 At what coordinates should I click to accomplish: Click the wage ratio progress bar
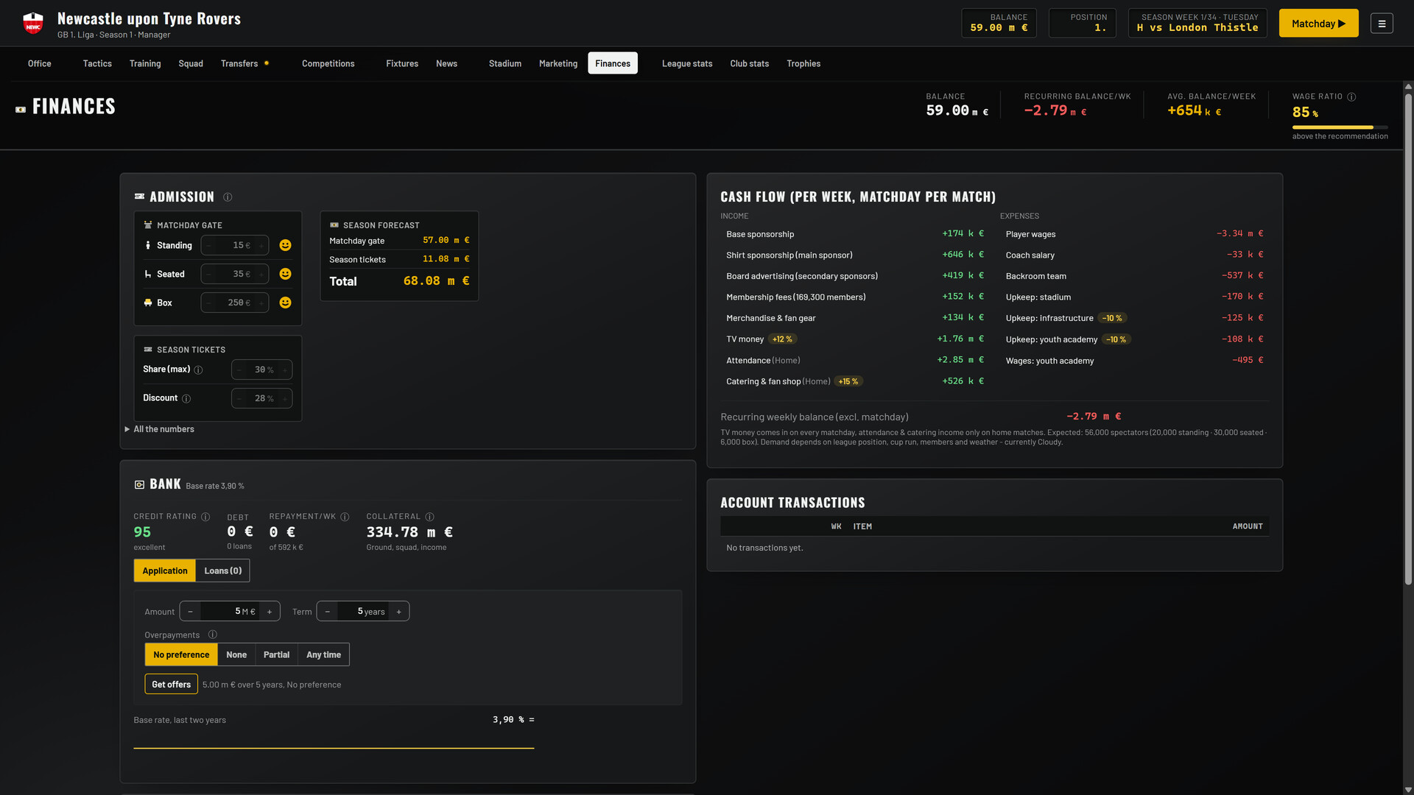pyautogui.click(x=1340, y=127)
